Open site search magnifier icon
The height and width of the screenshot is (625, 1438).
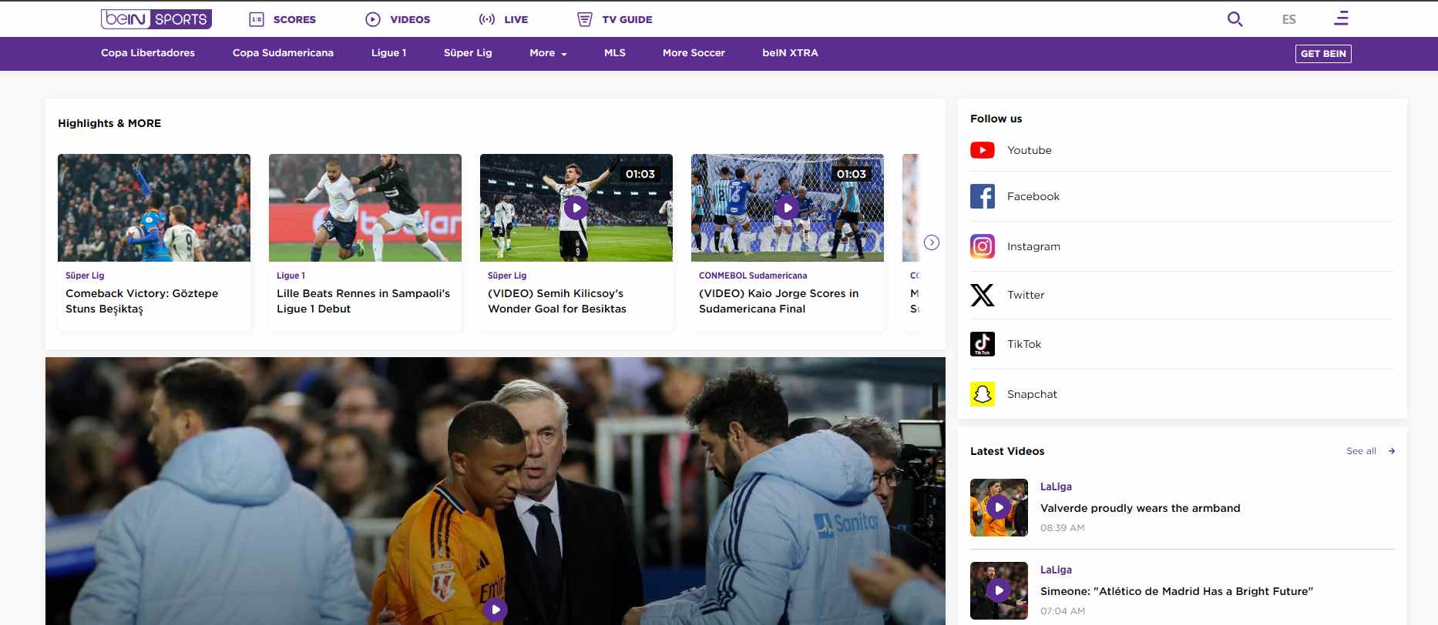point(1235,19)
